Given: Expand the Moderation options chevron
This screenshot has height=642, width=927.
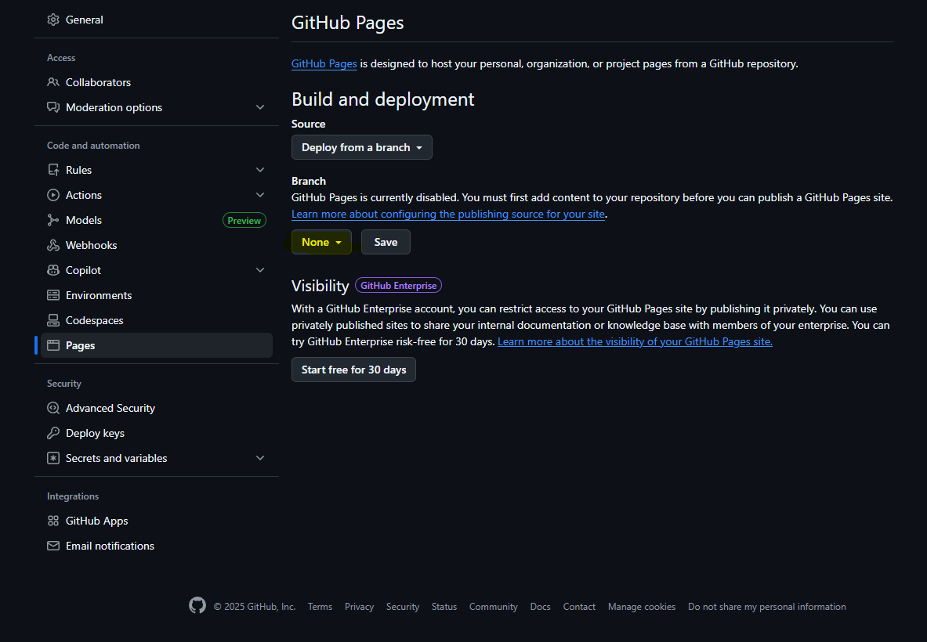Looking at the screenshot, I should (x=260, y=107).
